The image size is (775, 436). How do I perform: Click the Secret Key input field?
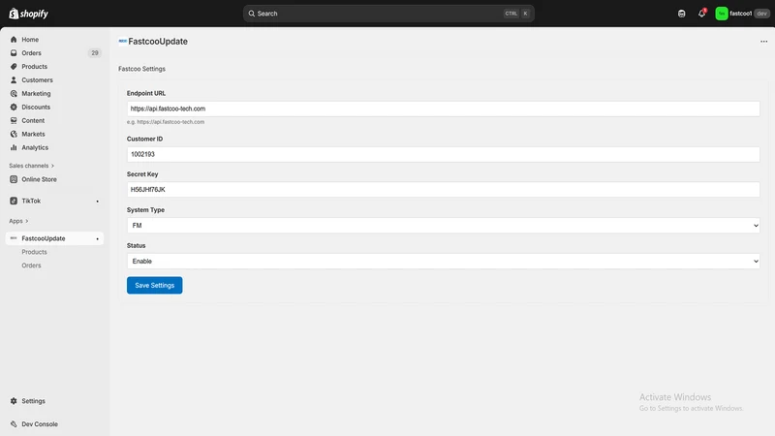point(444,189)
